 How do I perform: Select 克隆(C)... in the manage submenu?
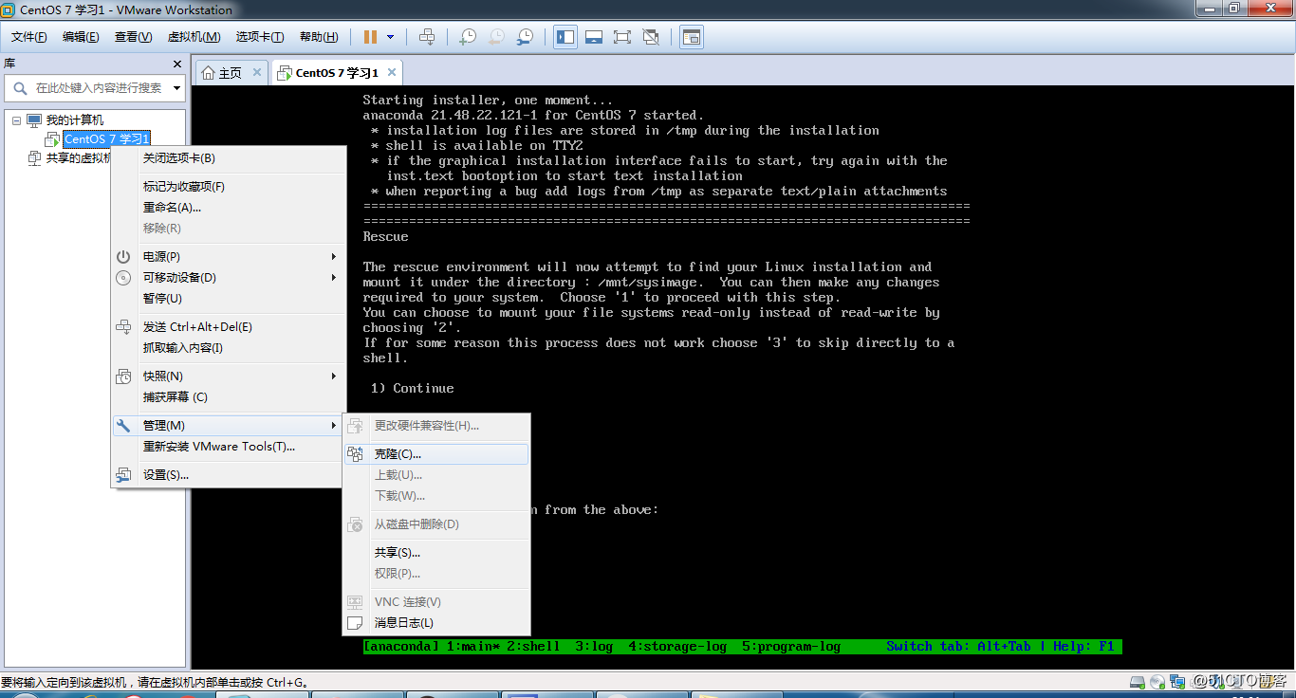coord(436,454)
